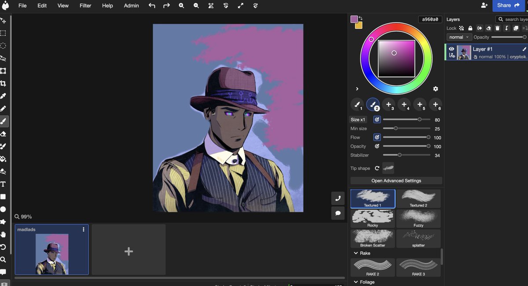This screenshot has width=528, height=286.
Task: Click the yellow background color swatch
Action: [x=359, y=26]
